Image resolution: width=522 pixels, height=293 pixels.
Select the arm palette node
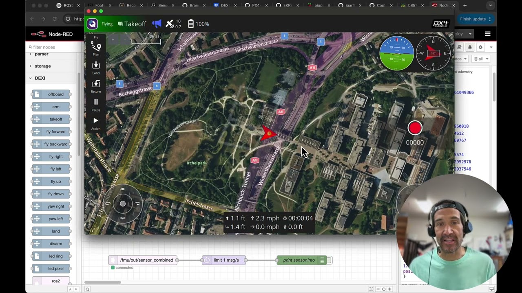click(51, 107)
